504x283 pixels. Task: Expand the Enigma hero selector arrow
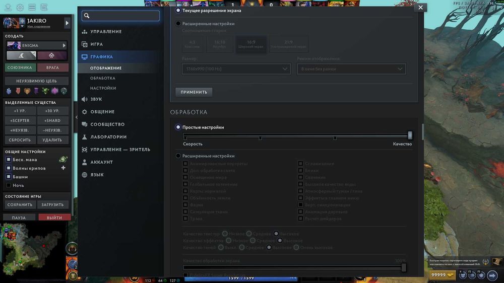(64, 46)
